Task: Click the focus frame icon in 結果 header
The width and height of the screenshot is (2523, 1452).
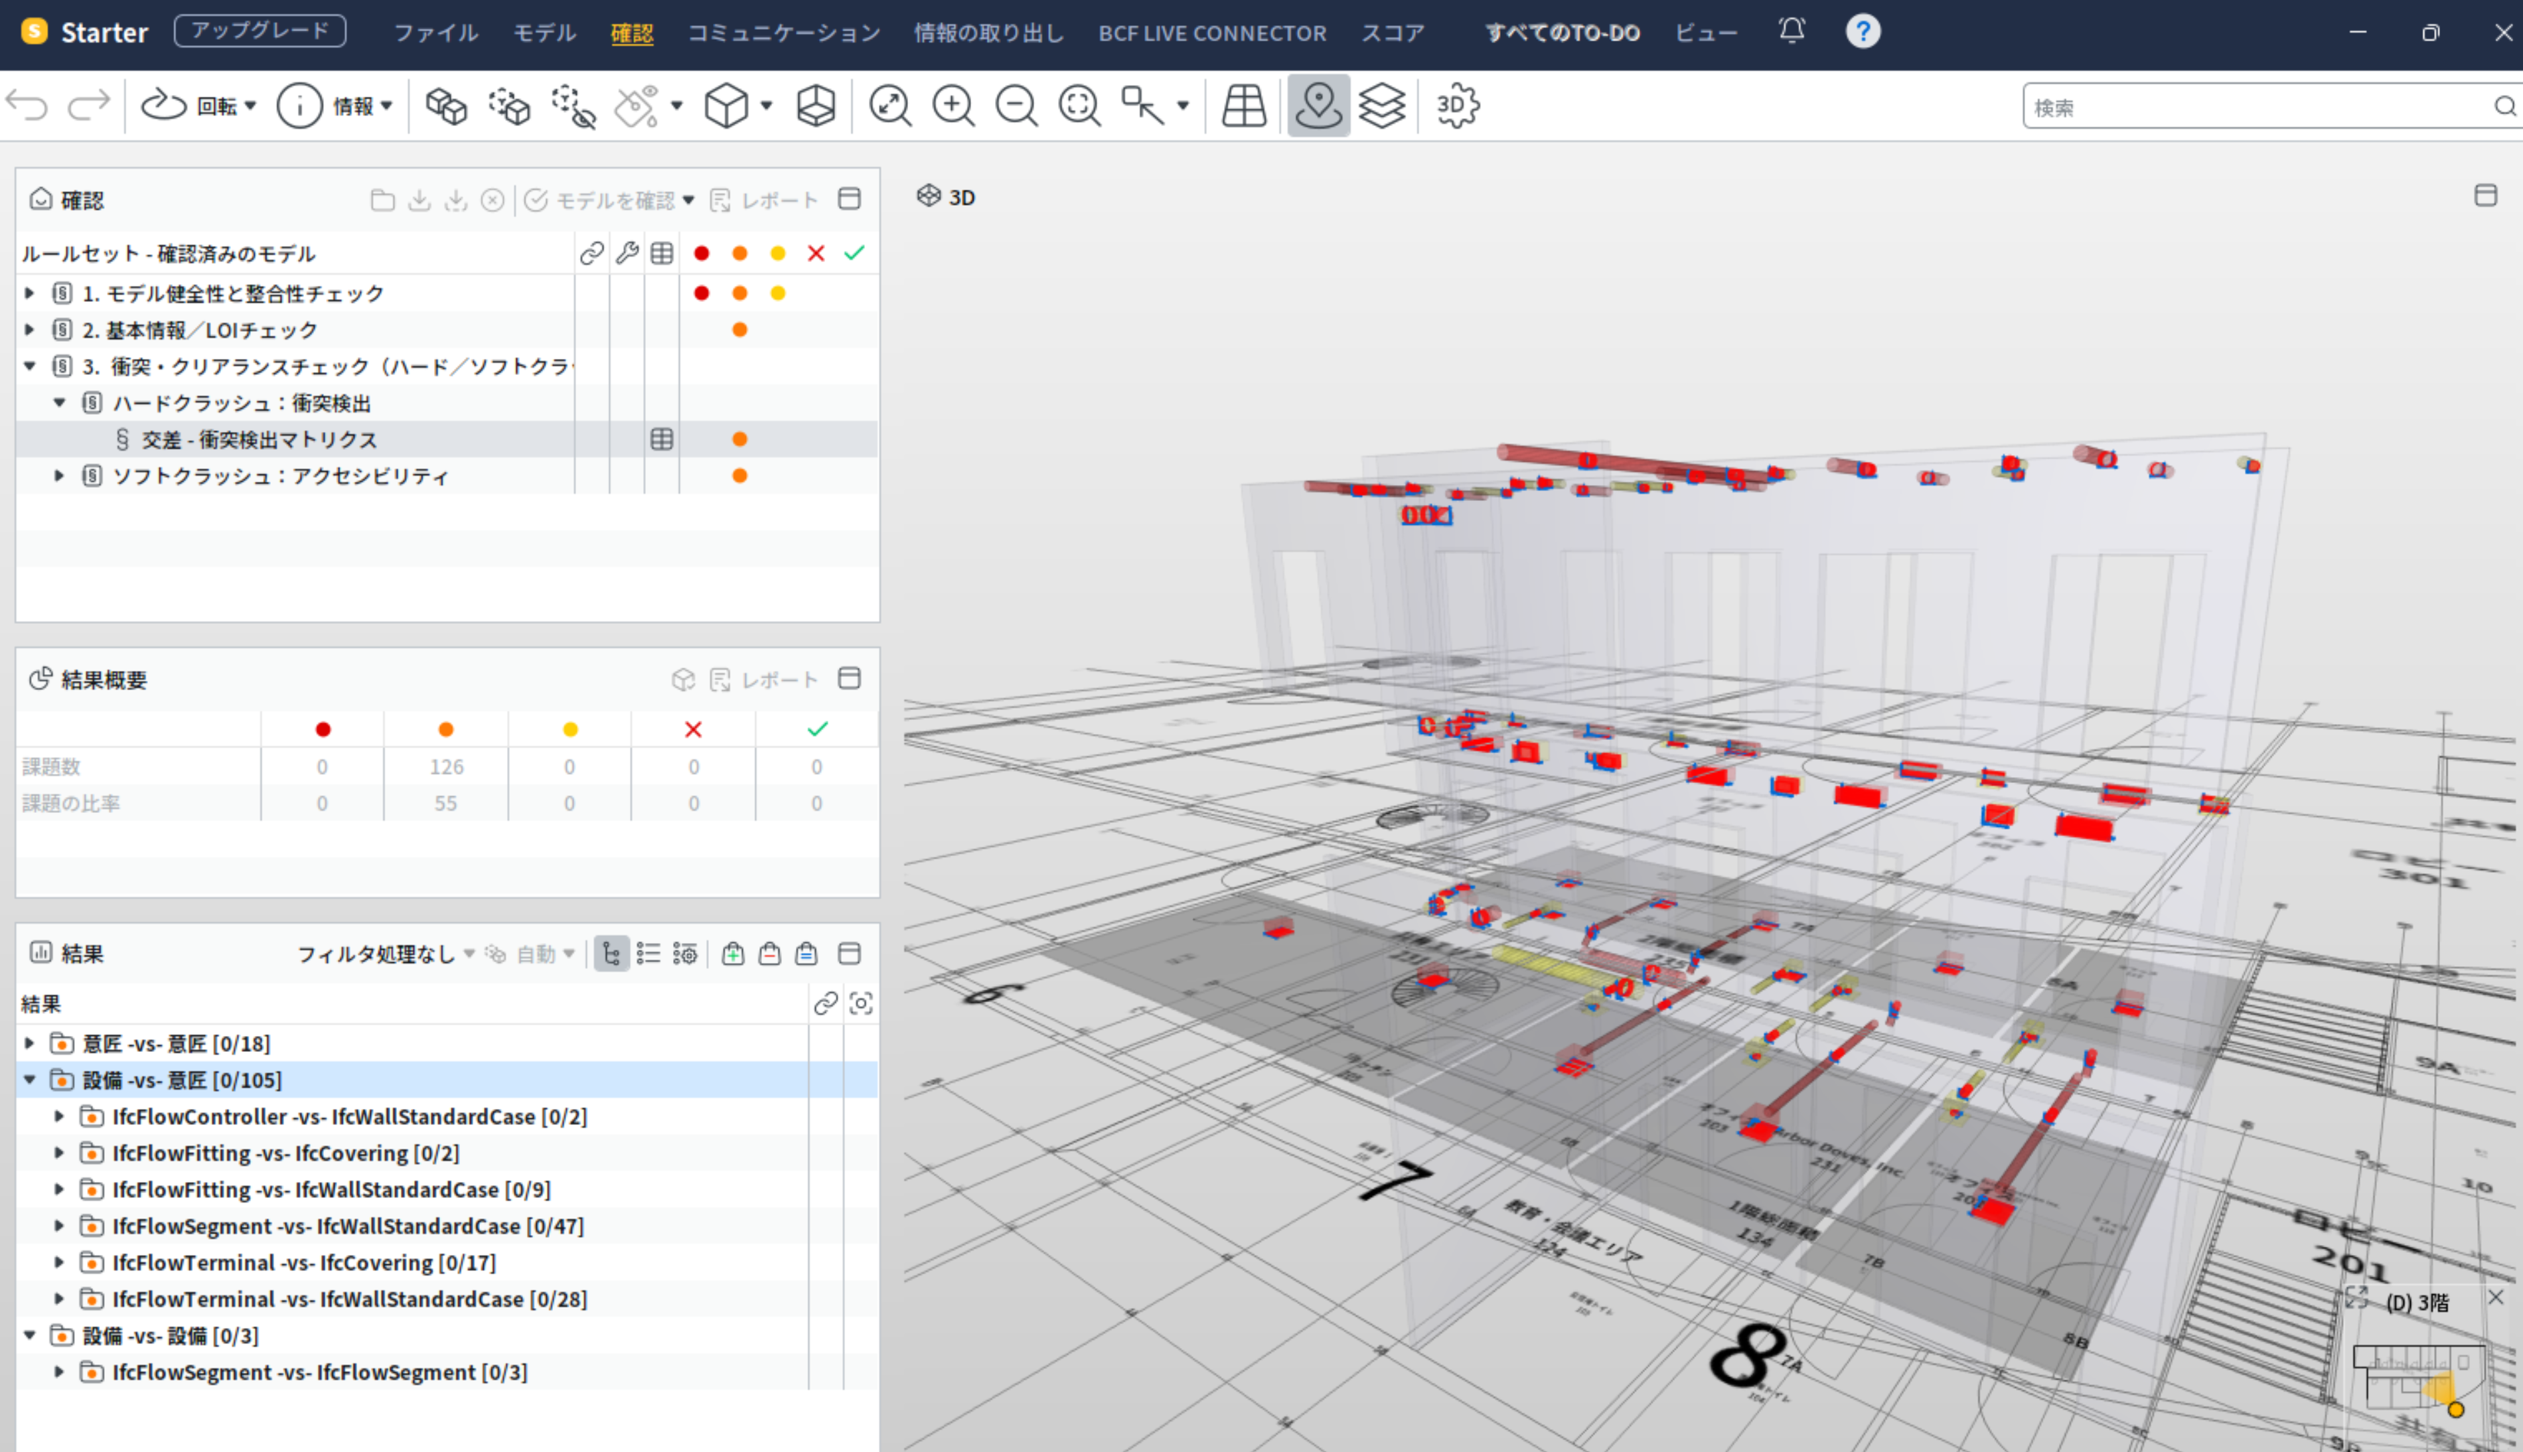Action: [x=861, y=1003]
